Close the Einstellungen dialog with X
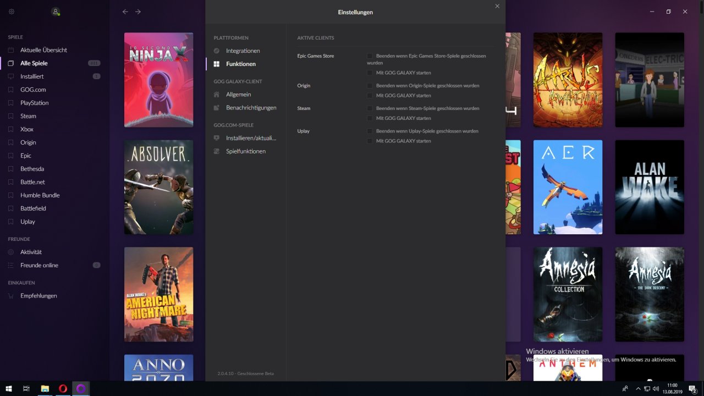704x396 pixels. [497, 6]
